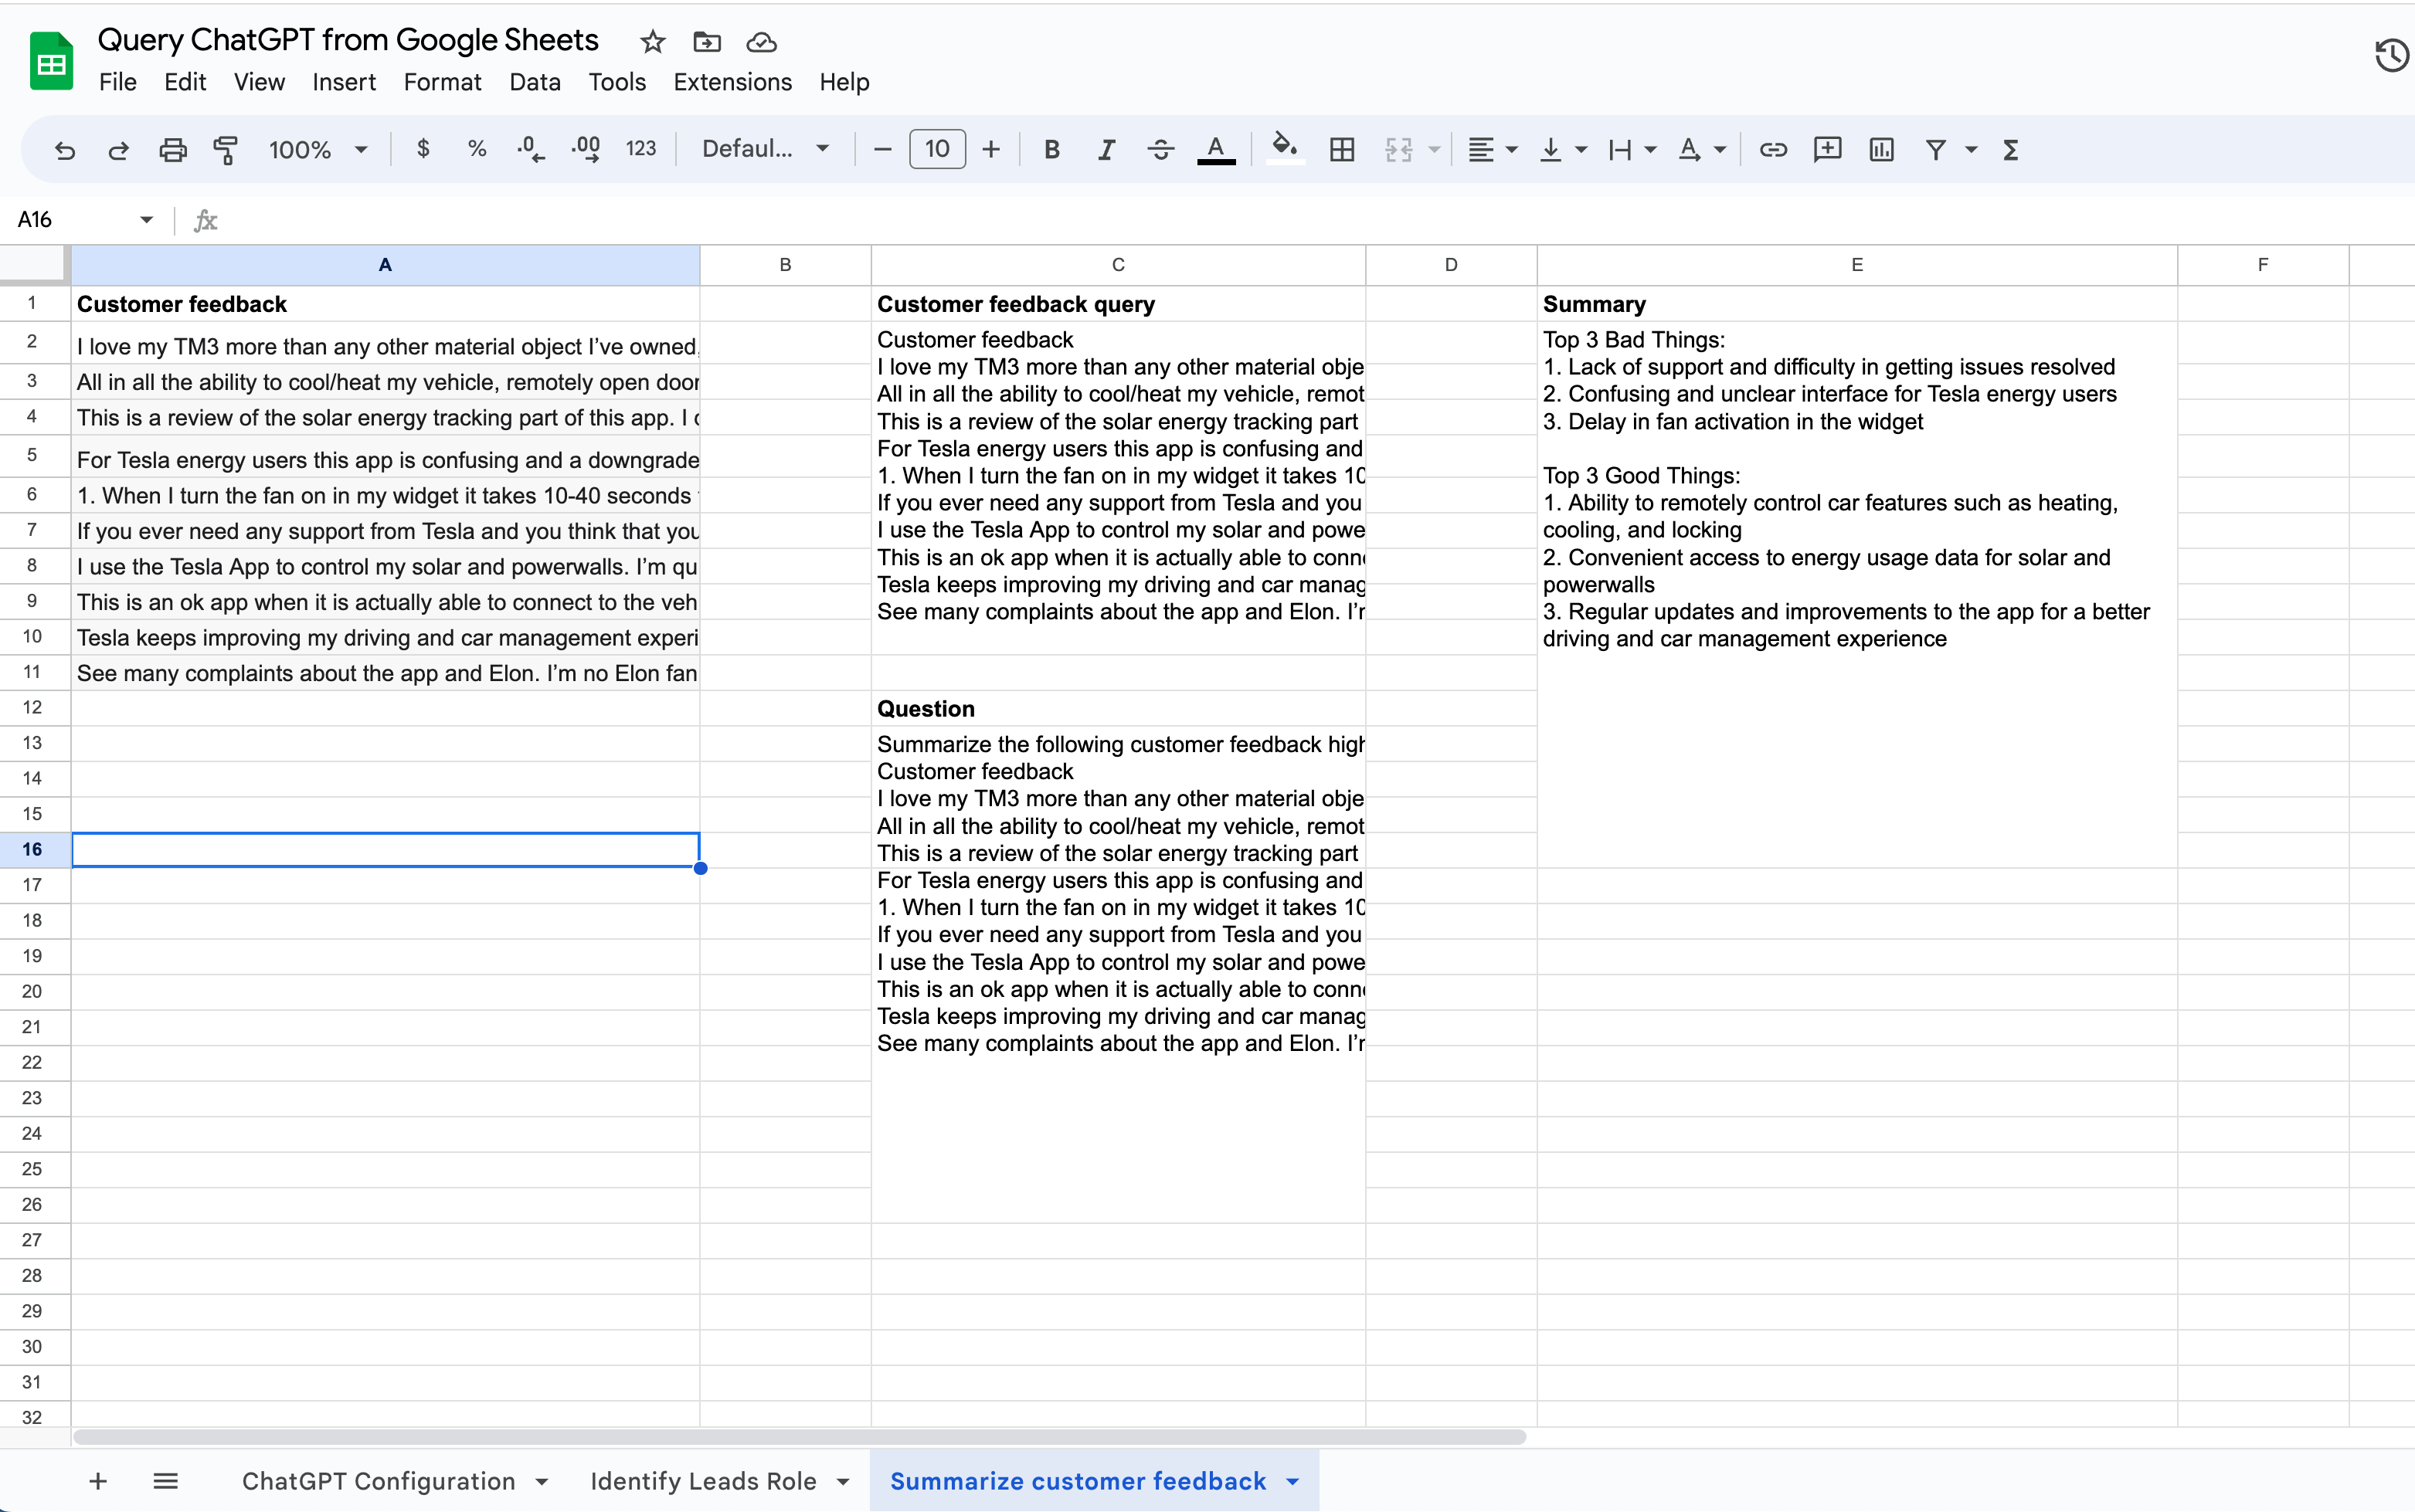Move document with folder icon
This screenshot has width=2415, height=1512.
(706, 42)
